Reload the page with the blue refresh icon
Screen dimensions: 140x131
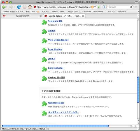pyautogui.click(x=19, y=7)
